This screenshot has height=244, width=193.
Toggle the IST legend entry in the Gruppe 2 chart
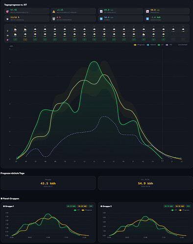(x=174, y=210)
